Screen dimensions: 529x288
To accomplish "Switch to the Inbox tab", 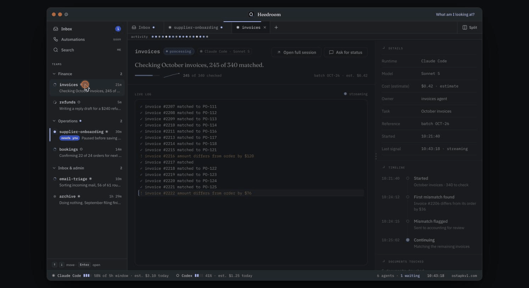I will tap(145, 27).
